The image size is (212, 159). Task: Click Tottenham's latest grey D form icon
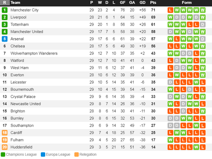[203, 24]
